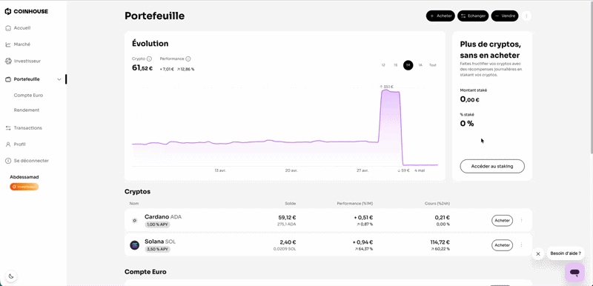
Task: Click the Vendre button
Action: point(505,16)
